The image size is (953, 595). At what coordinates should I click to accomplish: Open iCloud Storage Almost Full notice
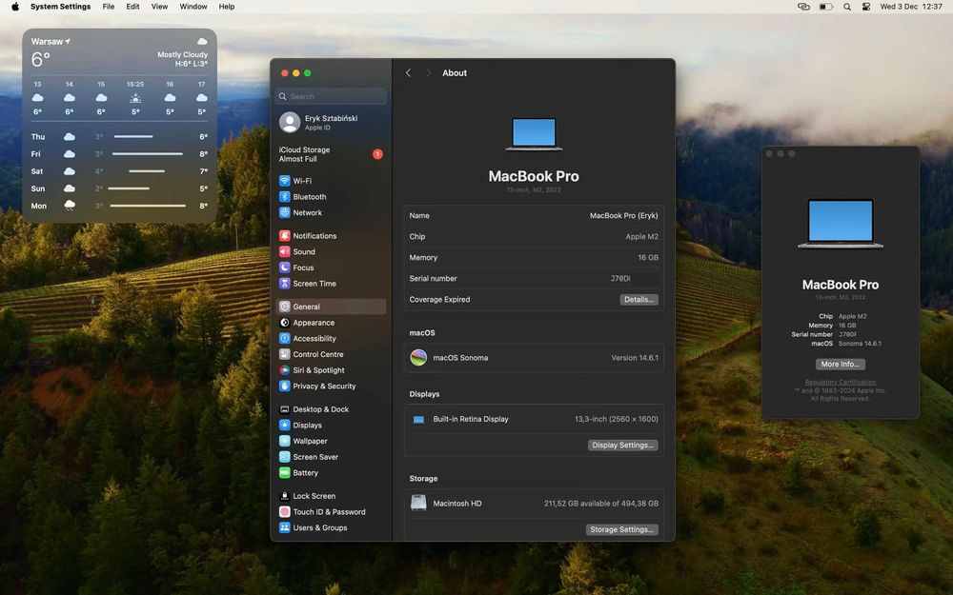(332, 154)
